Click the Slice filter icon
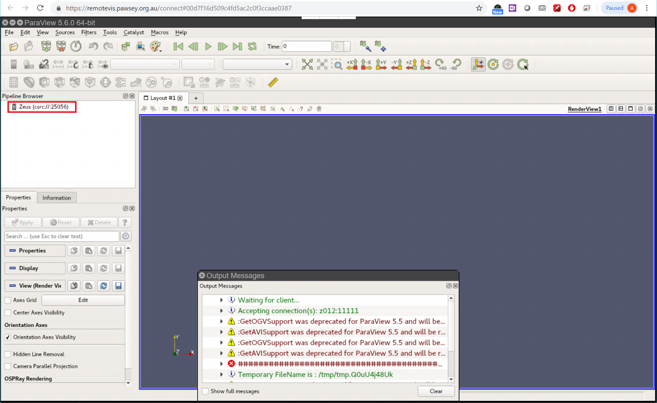 59,82
